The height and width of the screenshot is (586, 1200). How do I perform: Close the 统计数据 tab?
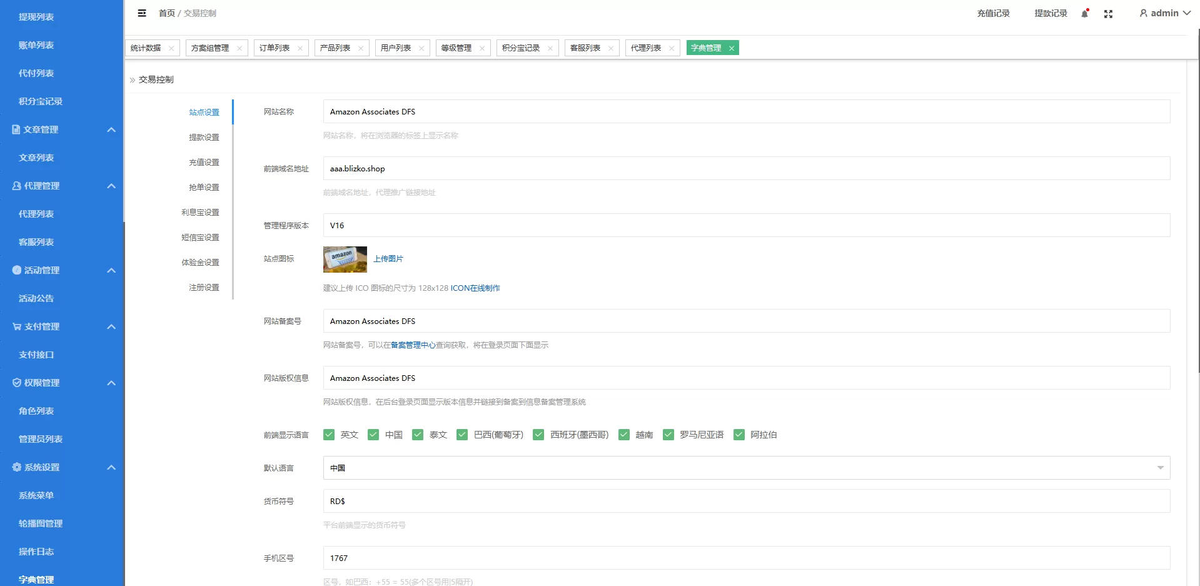171,48
